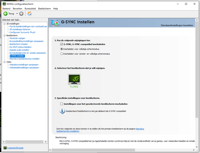200x153 pixels.
Task: Click the NVIDIA logo in title bar
Action: click(x=4, y=4)
